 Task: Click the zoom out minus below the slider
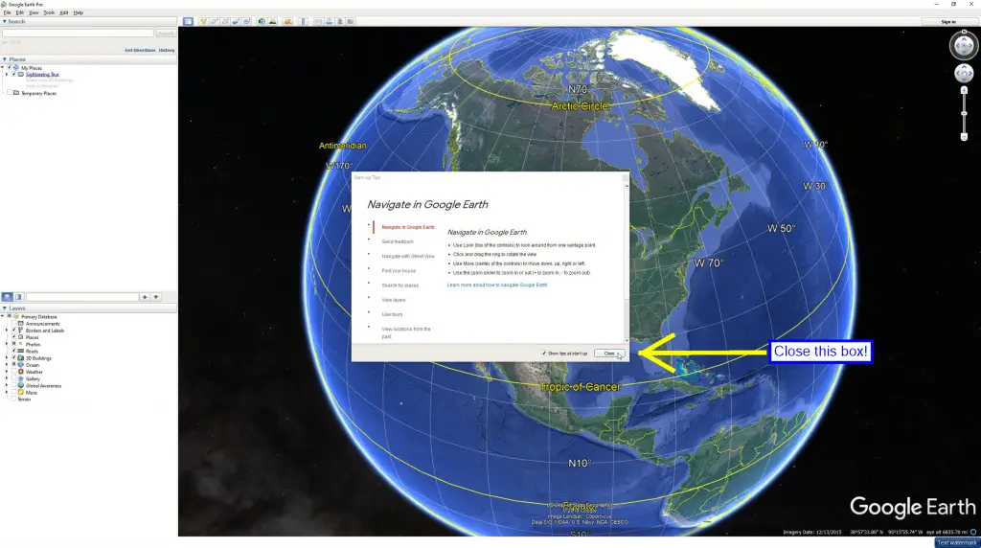964,137
